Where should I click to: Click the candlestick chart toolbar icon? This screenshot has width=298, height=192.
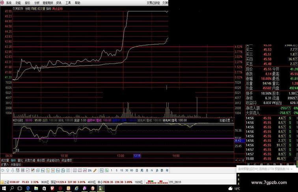pyautogui.click(x=33, y=170)
